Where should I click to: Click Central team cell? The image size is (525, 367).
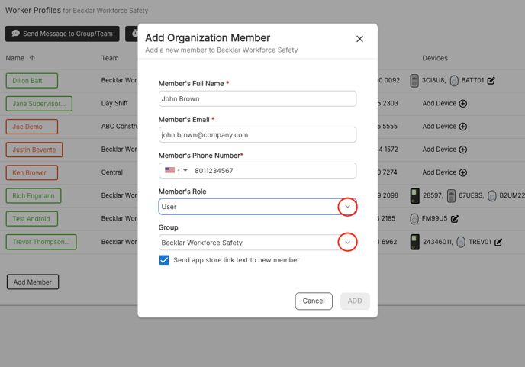[112, 172]
